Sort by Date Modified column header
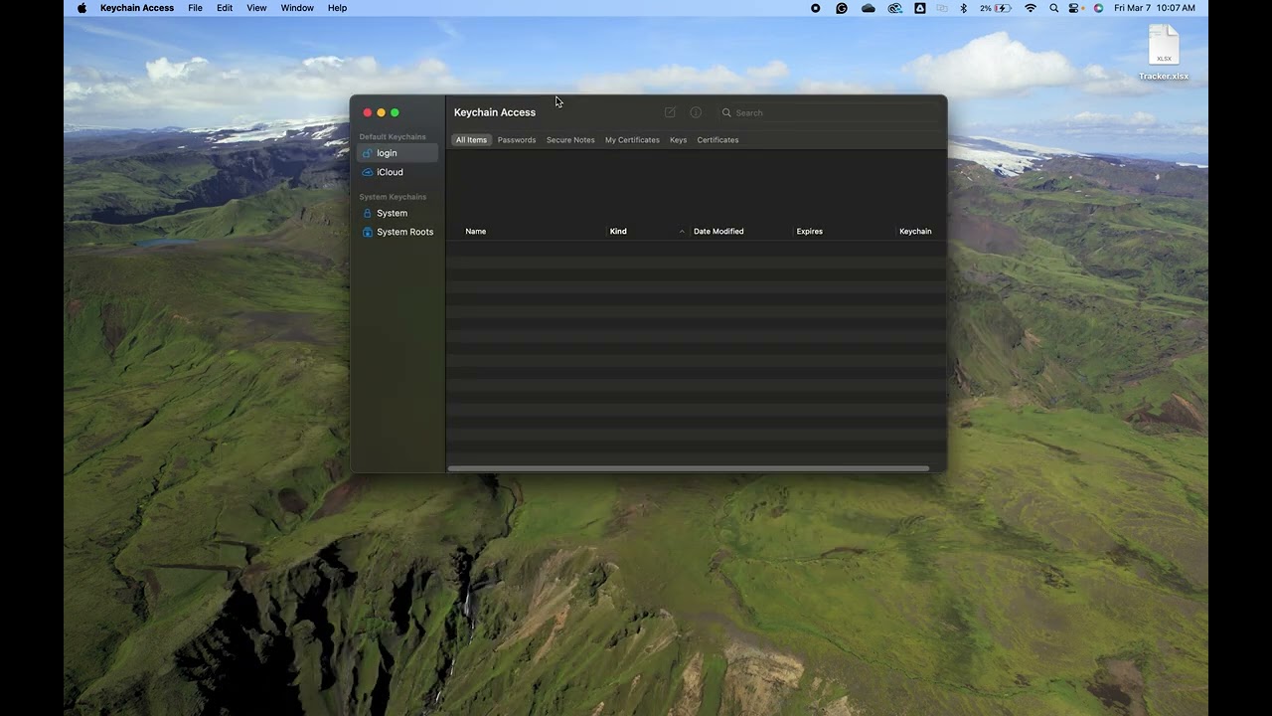1272x716 pixels. 718,232
